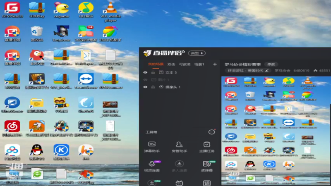
Task: Open 房管助手 tool in toolbox
Action: tap(179, 147)
